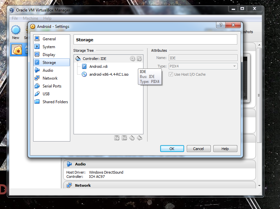Minimize the VirtualBox Manager window
This screenshot has width=280, height=209.
click(x=233, y=9)
